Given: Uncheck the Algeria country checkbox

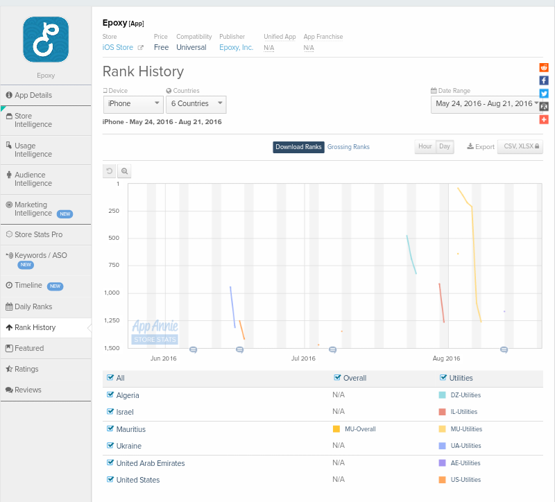Looking at the screenshot, I should coord(110,395).
